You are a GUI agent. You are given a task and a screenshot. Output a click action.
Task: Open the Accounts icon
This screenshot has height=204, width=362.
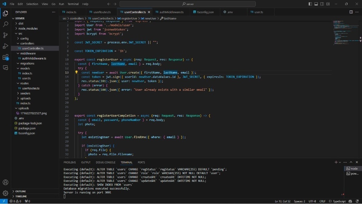[5, 182]
